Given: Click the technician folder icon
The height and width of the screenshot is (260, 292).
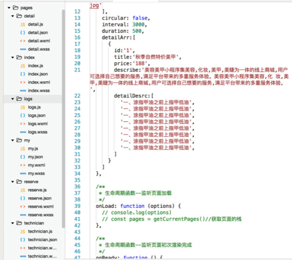Looking at the screenshot, I should pyautogui.click(x=19, y=223).
